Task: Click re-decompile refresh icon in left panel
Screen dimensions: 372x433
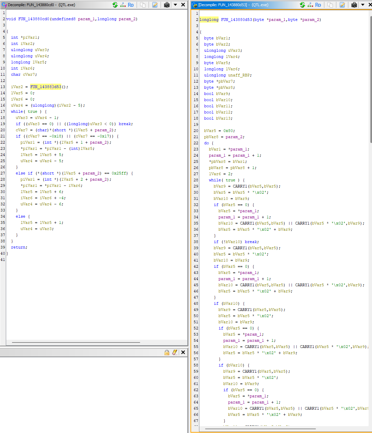Action: 115,5
